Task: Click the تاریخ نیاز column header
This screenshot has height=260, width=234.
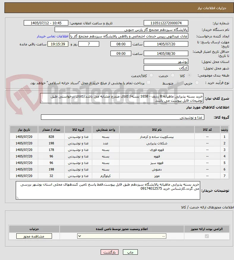Action: point(24,130)
